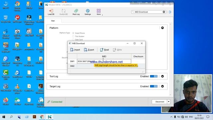Open This PC desktop icon
Screen dimensions: 213x120
6,5
